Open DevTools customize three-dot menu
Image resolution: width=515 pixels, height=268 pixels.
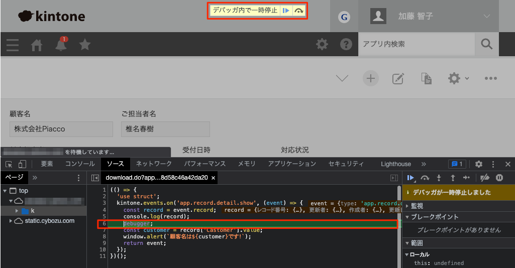point(493,164)
